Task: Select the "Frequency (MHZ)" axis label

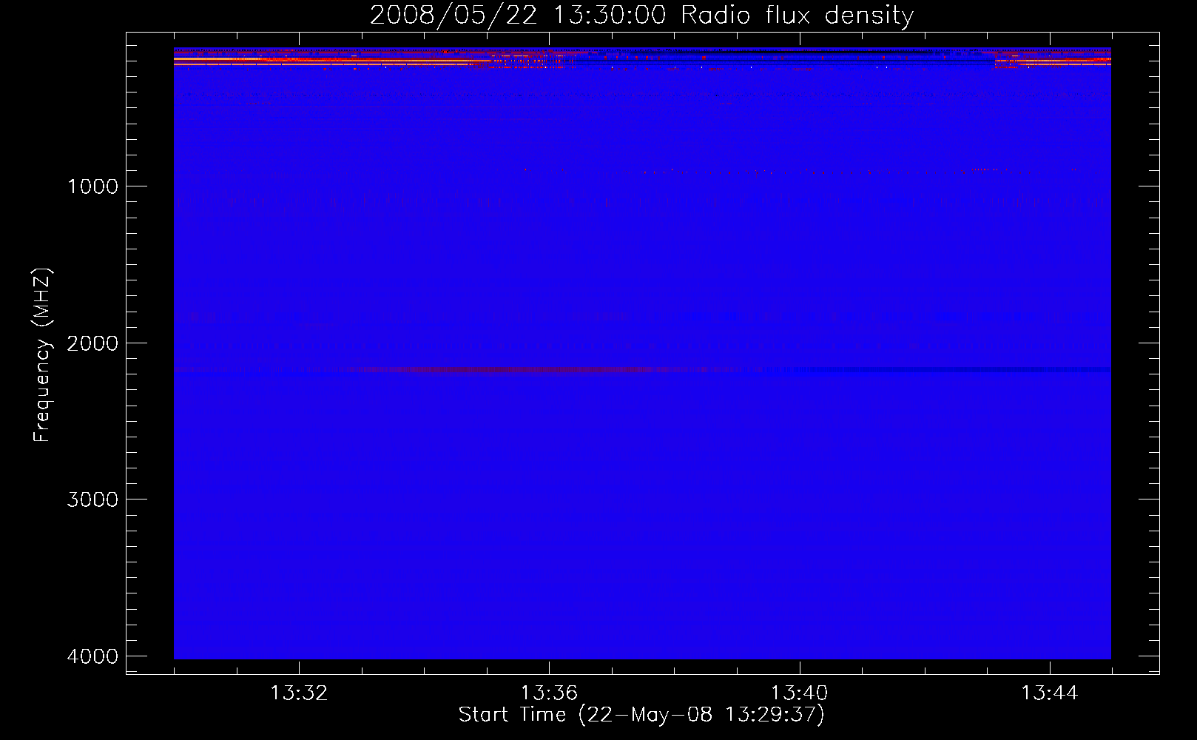Action: point(43,356)
